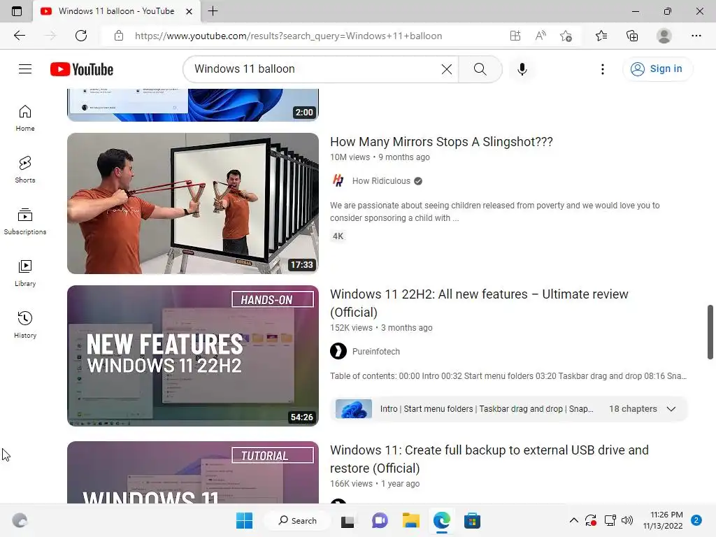Open the 2:00 video thumbnail at top
The image size is (716, 537).
click(x=193, y=105)
